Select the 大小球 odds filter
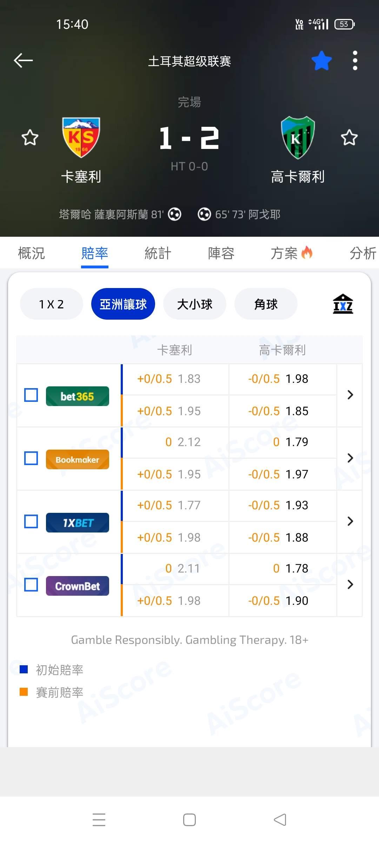 pyautogui.click(x=195, y=304)
